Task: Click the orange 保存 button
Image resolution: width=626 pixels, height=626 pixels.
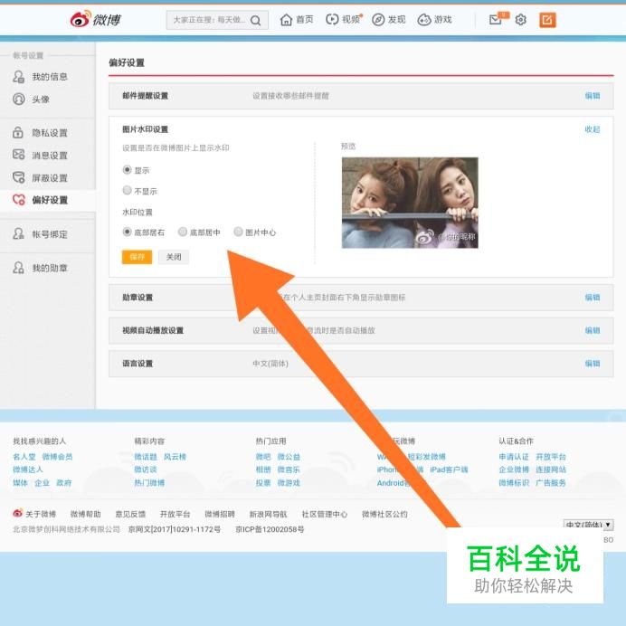Action: [x=137, y=257]
